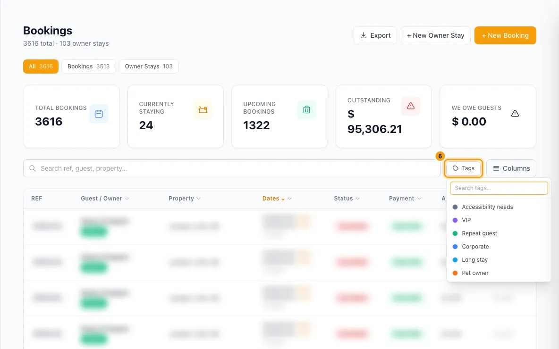Click the Currently Staying 24 value
This screenshot has width=559, height=349.
[x=146, y=125]
